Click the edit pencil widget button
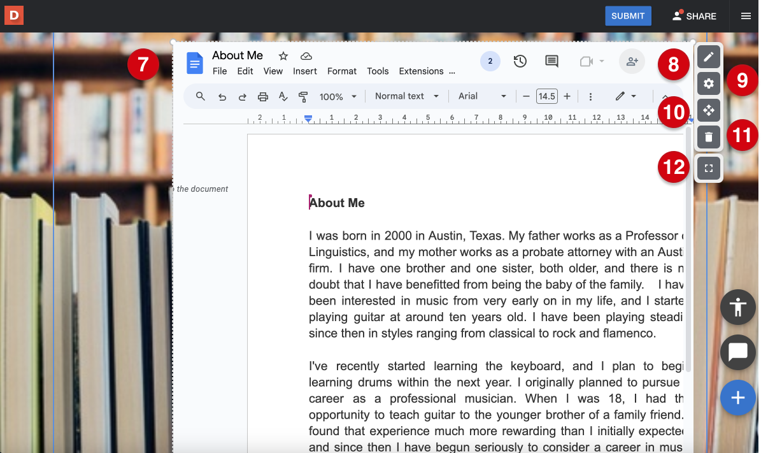761x453 pixels. (709, 57)
